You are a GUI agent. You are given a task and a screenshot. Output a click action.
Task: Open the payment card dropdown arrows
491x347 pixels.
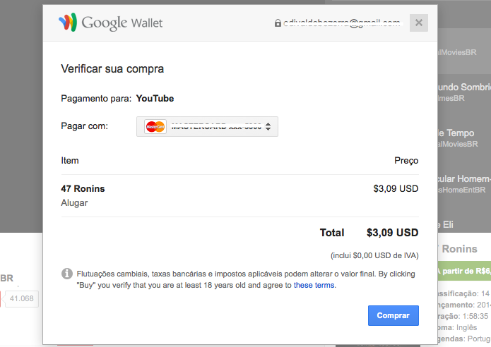pos(268,127)
